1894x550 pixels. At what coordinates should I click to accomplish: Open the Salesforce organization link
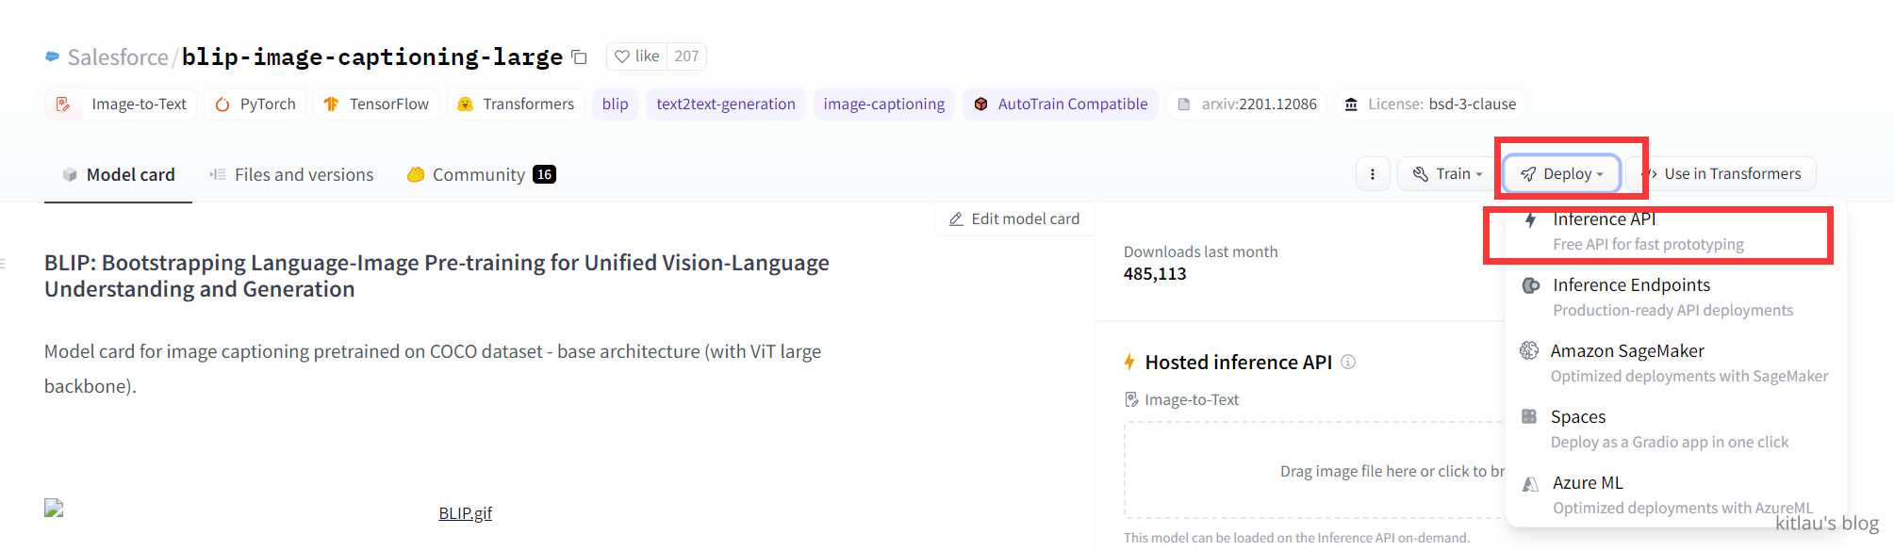(x=117, y=57)
